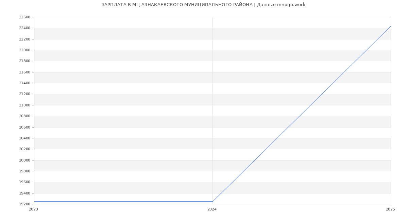408x221 pixels.
Task: Click the 19400 y-axis label
Action: [24, 193]
